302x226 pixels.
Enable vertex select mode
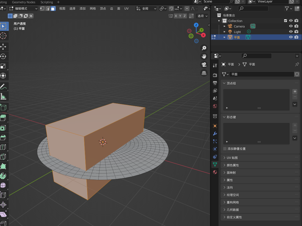tap(42, 9)
